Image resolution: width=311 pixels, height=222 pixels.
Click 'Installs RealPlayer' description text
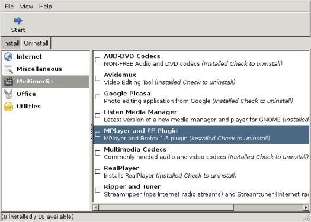(x=129, y=175)
